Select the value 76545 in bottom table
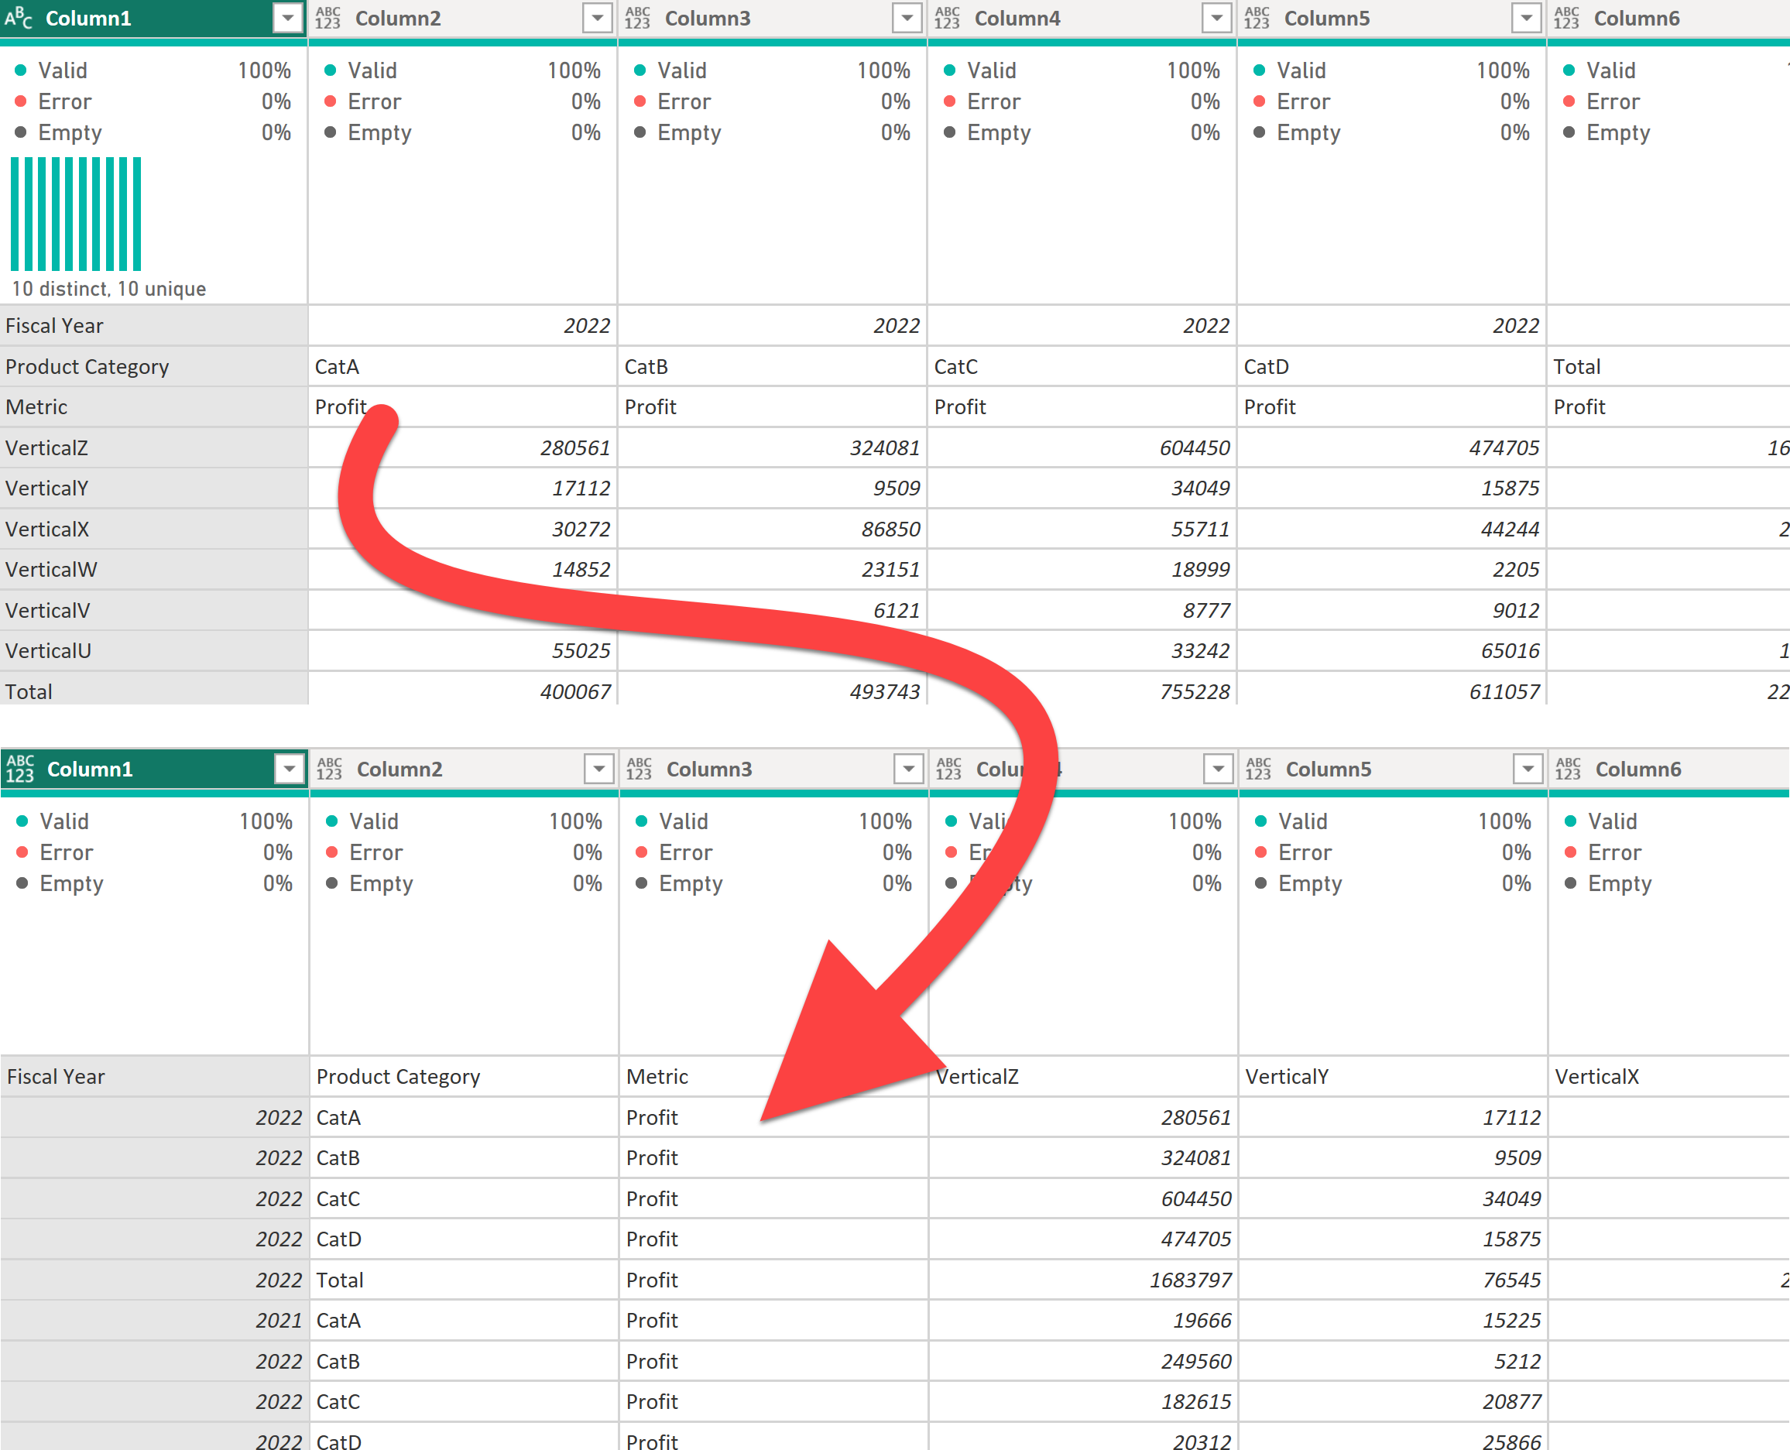The height and width of the screenshot is (1450, 1790). click(x=1394, y=1280)
